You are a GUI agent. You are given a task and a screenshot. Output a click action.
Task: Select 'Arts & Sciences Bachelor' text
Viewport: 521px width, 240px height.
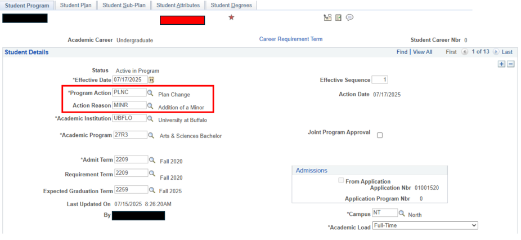click(x=191, y=136)
